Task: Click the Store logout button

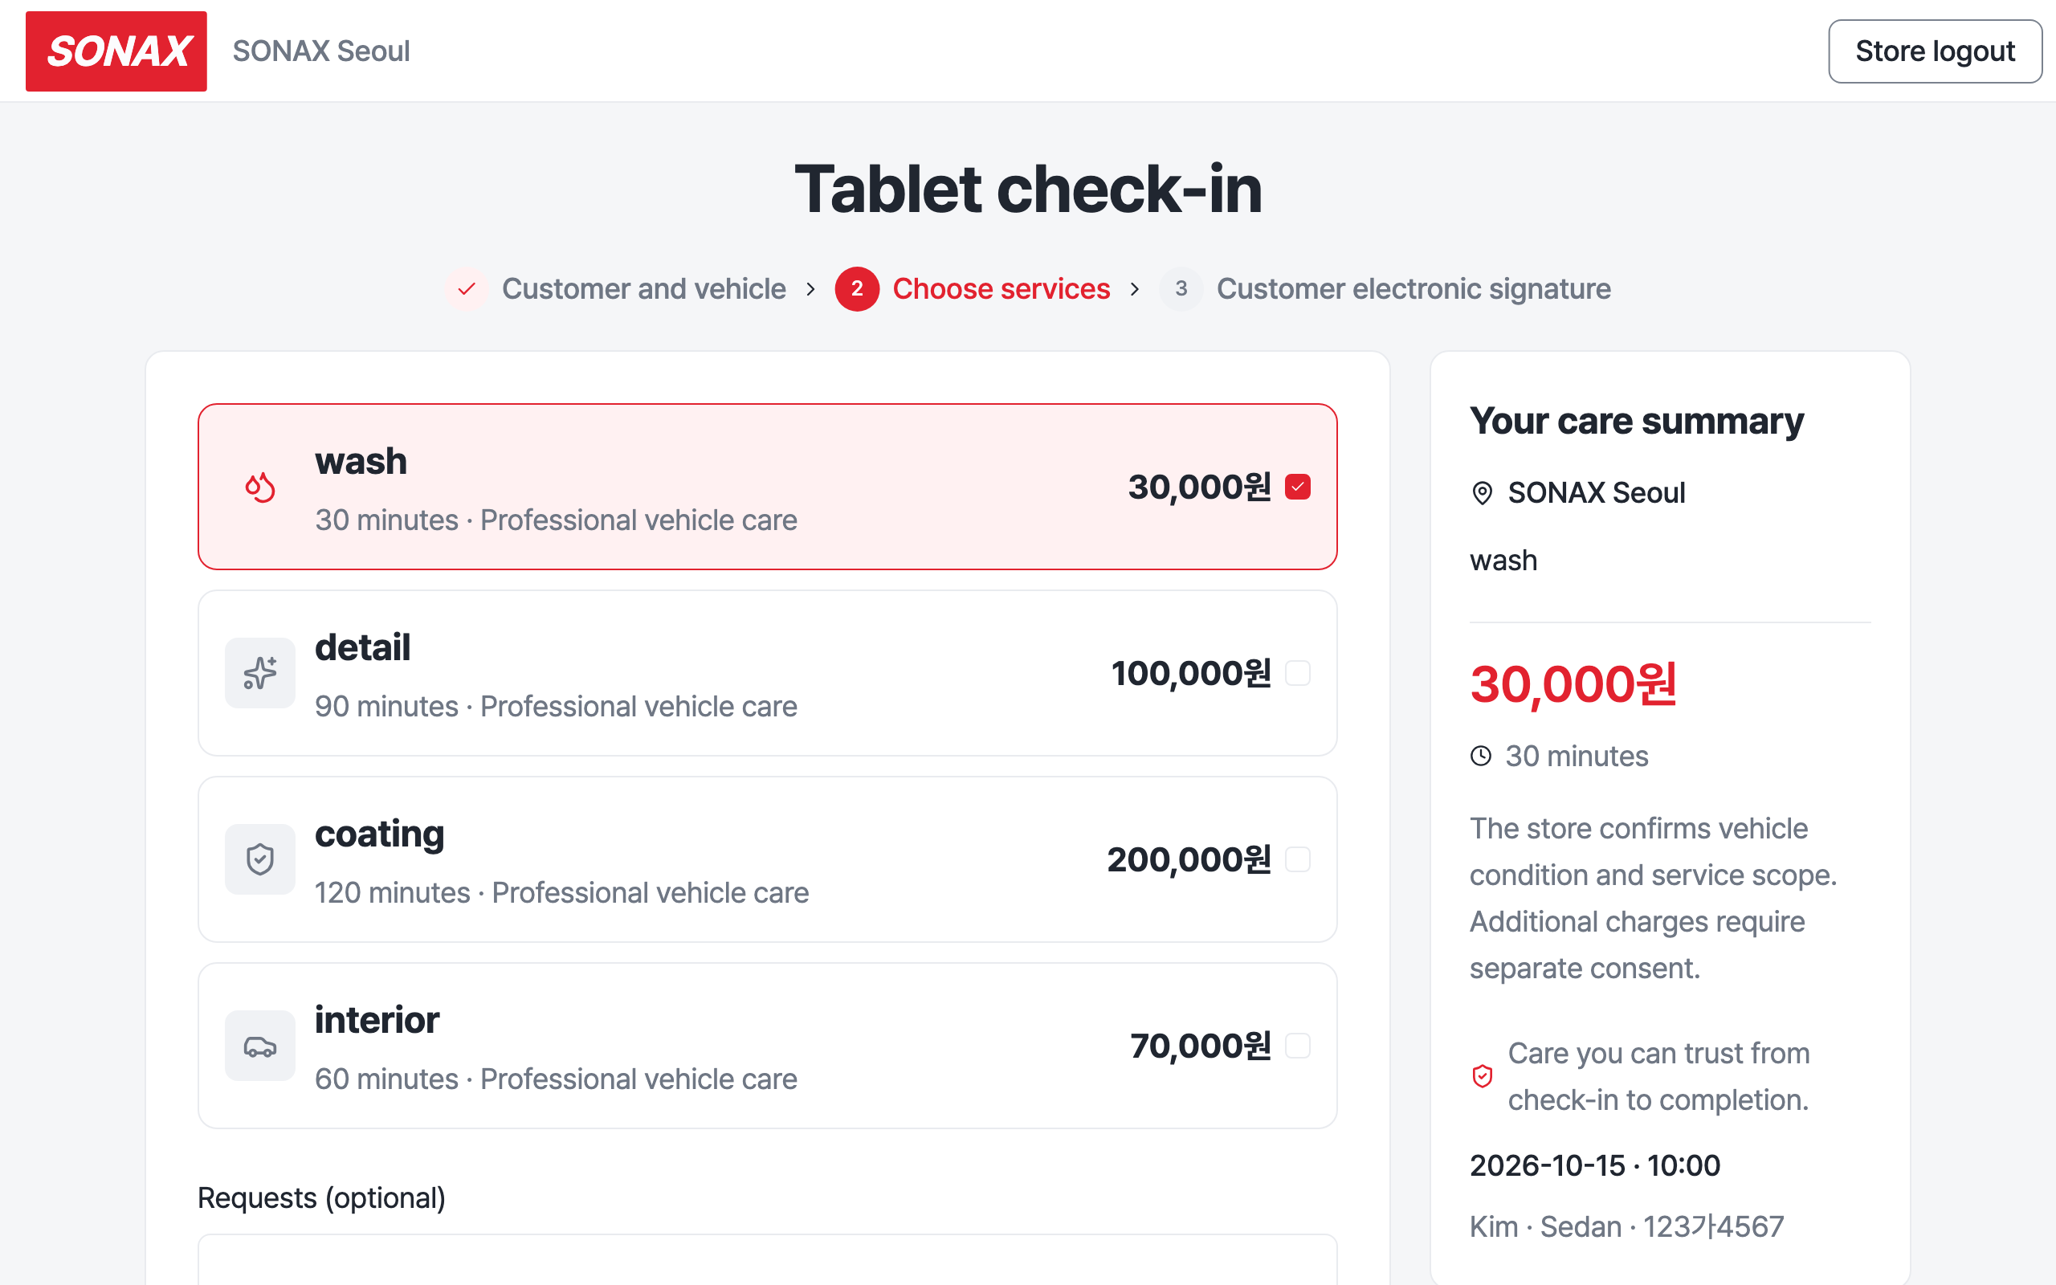Action: click(x=1935, y=51)
